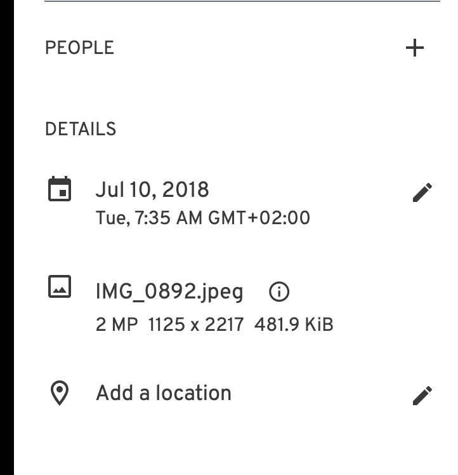Click the image file icon
Viewport: 458px width, 475px height.
(x=60, y=286)
